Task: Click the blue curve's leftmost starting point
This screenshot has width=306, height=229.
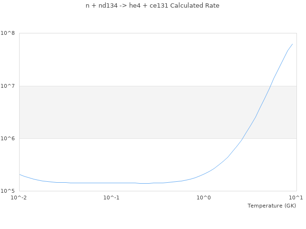Action: pyautogui.click(x=20, y=174)
